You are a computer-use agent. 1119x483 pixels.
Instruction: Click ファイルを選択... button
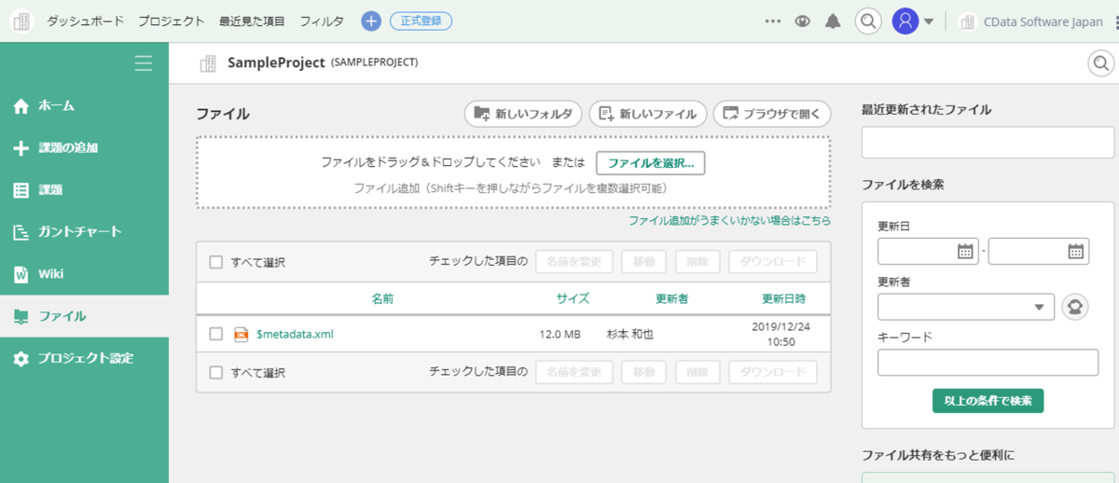point(651,162)
